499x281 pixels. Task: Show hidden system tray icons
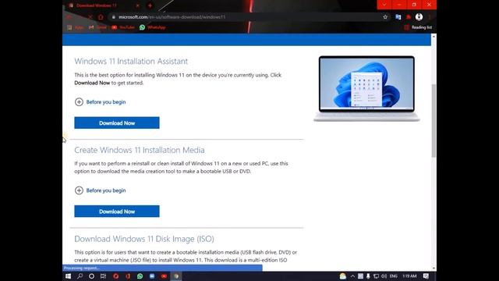352,276
